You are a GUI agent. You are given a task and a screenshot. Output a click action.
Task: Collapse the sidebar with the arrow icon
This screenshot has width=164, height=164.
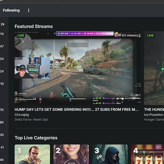(x=3, y=24)
